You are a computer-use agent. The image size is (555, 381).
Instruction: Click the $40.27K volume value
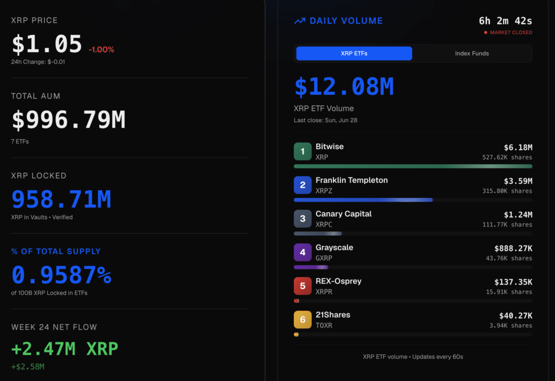point(516,315)
